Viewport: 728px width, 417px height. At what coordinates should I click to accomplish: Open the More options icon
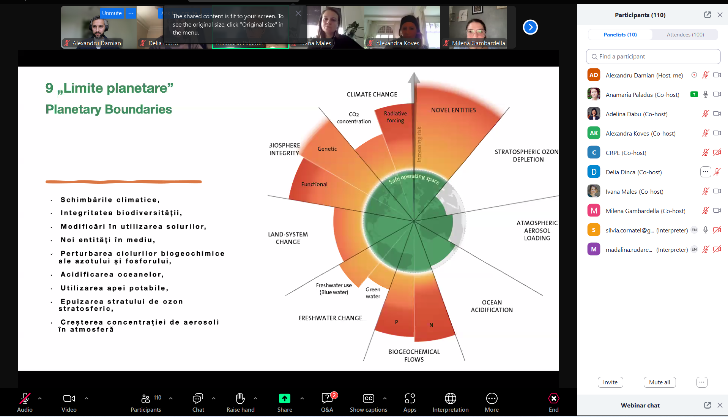pos(492,399)
